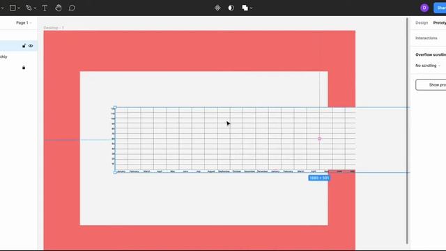
Task: Select the Desktop - 1 frame label
Action: click(x=54, y=28)
